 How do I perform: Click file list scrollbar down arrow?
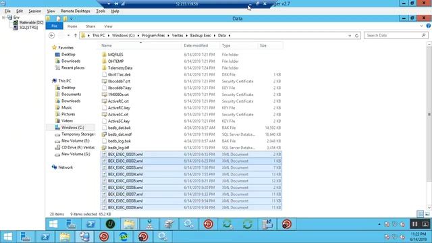[429, 208]
